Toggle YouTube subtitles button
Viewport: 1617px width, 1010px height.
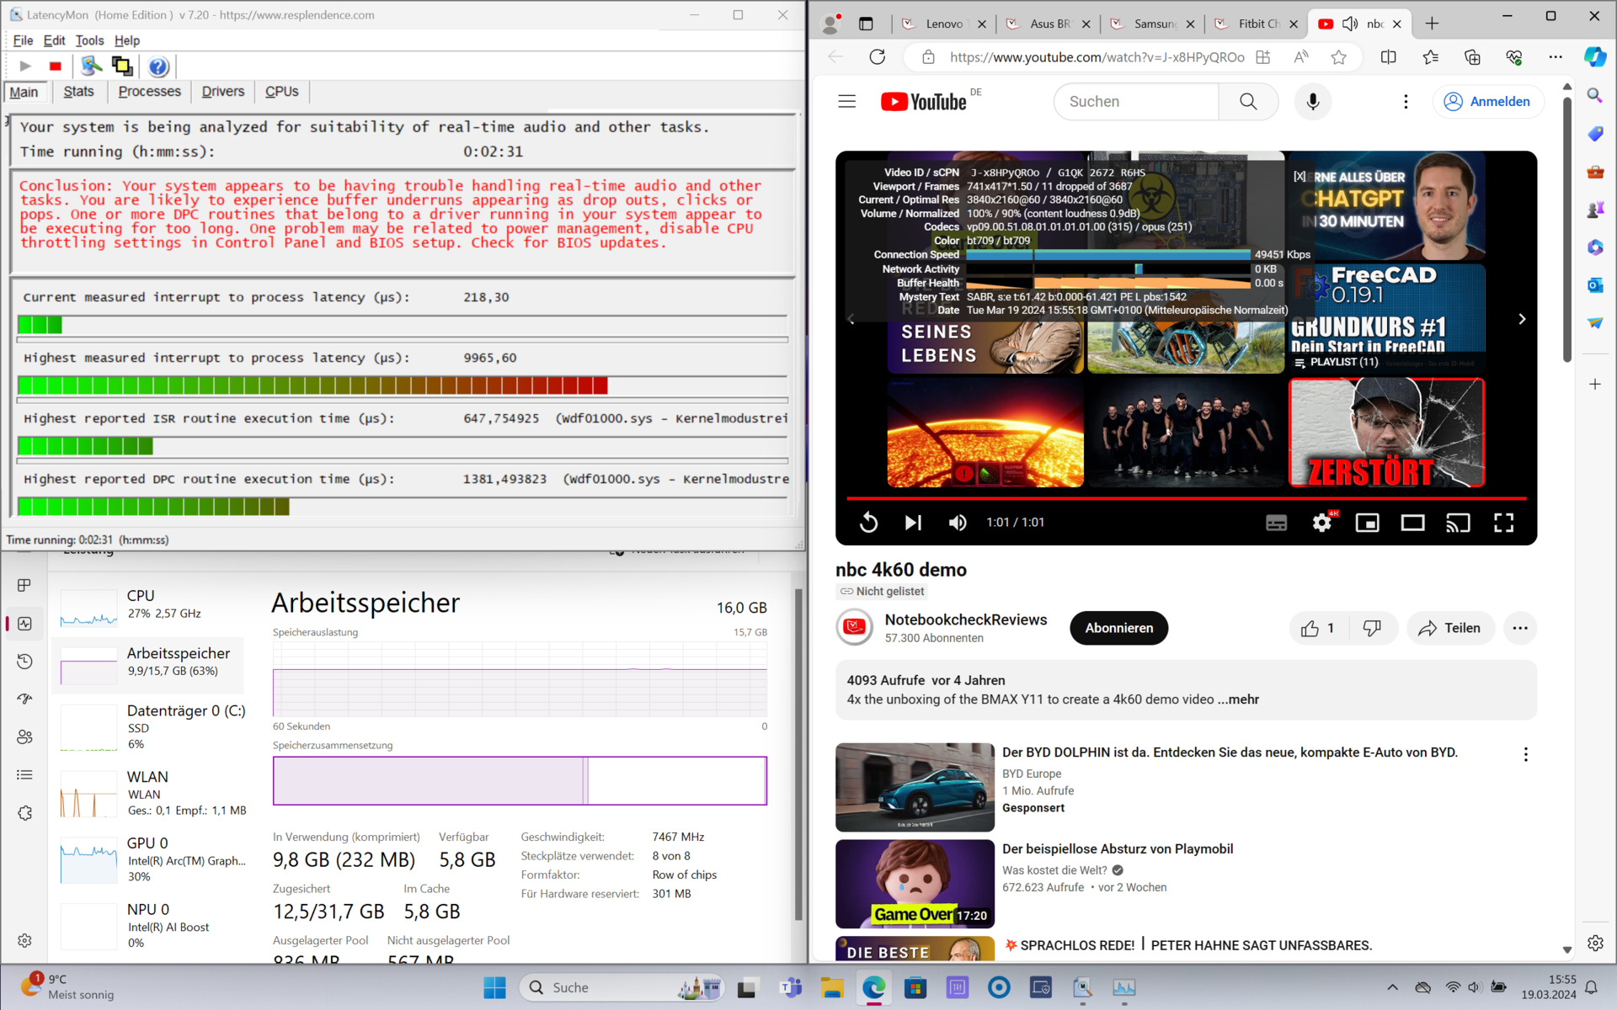point(1276,523)
